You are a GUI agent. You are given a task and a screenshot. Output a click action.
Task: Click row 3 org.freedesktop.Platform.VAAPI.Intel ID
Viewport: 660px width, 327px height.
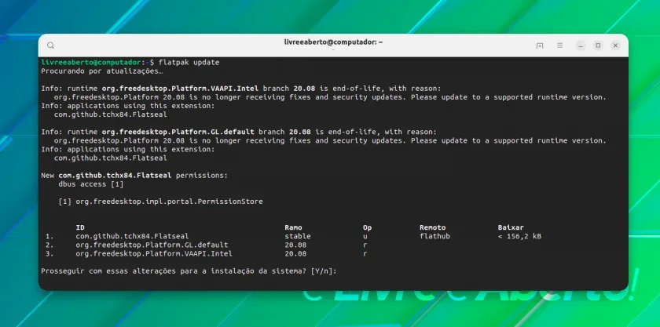[154, 253]
